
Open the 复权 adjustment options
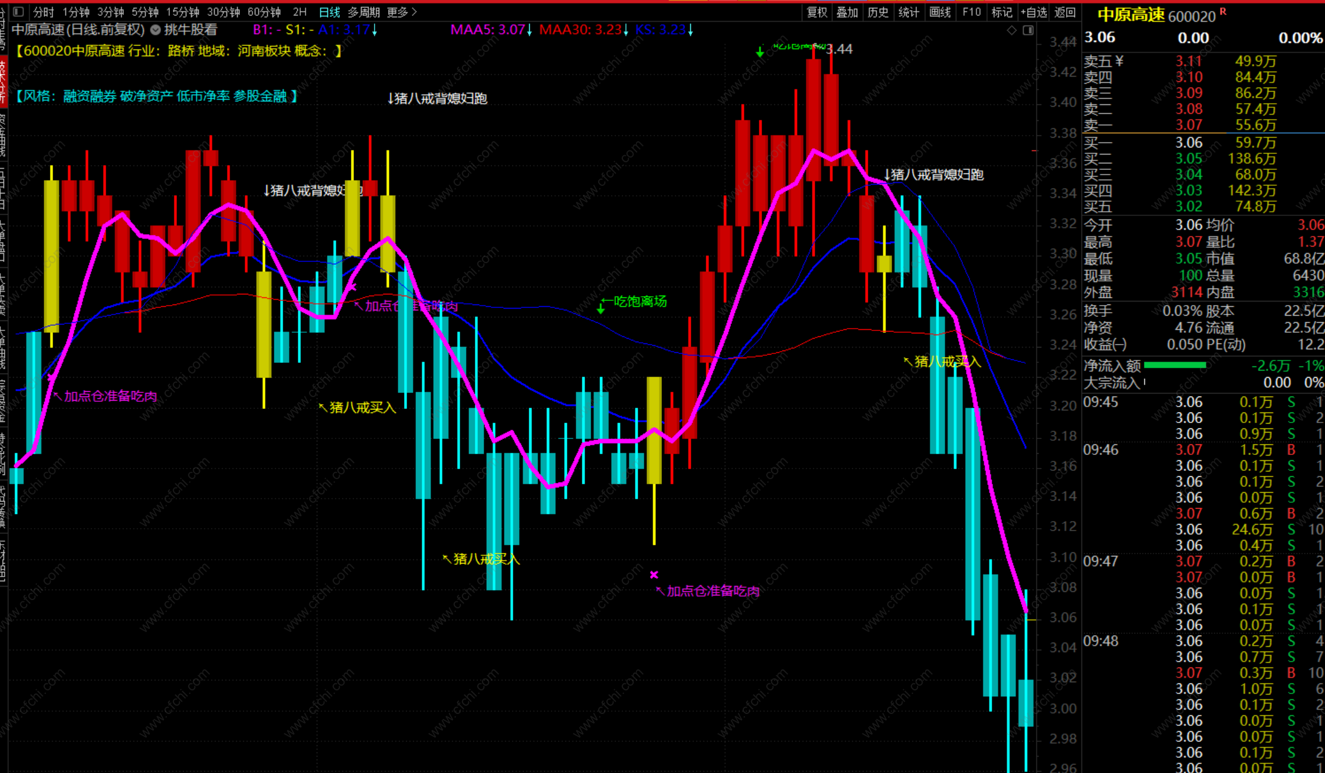(x=817, y=12)
